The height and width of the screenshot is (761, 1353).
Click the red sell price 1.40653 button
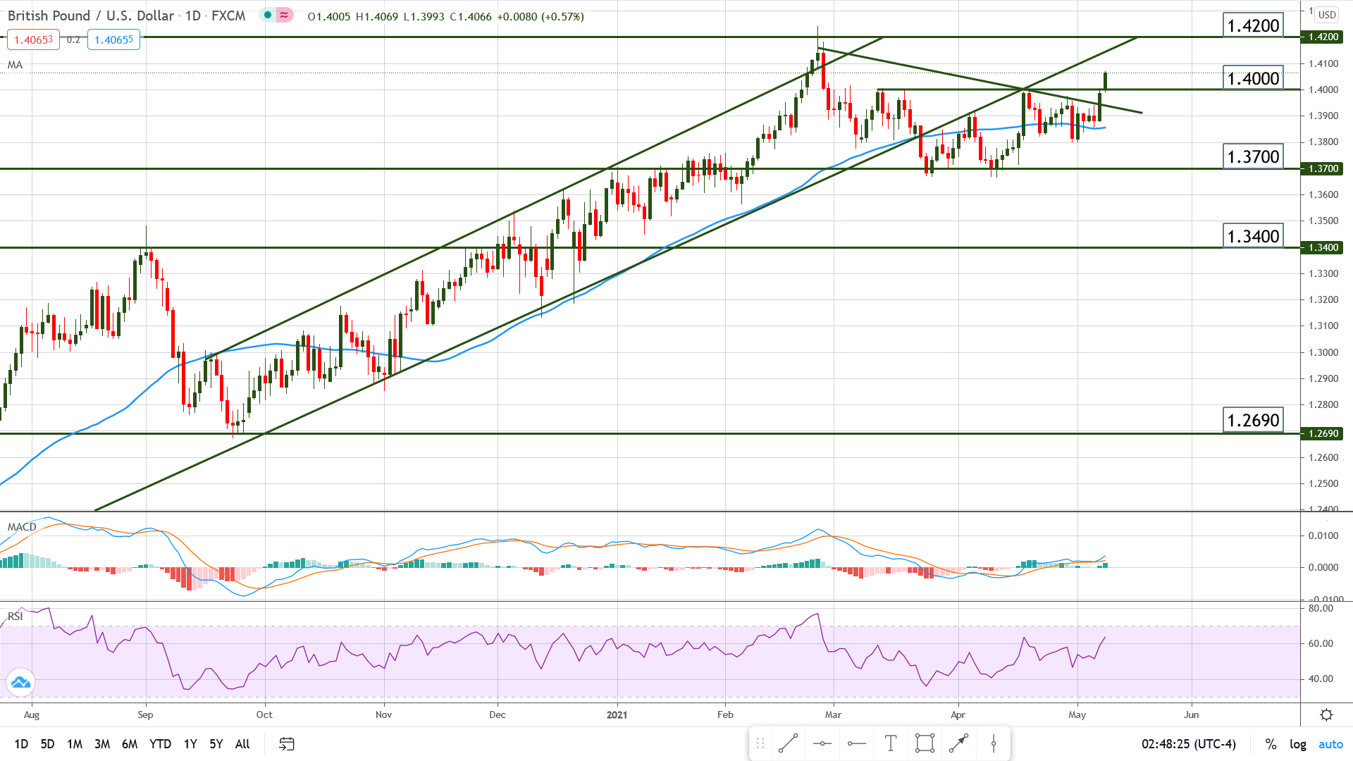tap(33, 39)
